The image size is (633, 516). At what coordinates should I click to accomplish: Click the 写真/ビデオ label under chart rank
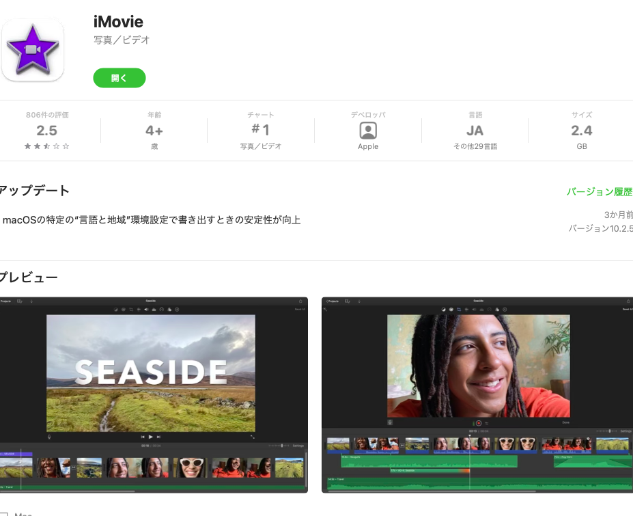(x=261, y=146)
